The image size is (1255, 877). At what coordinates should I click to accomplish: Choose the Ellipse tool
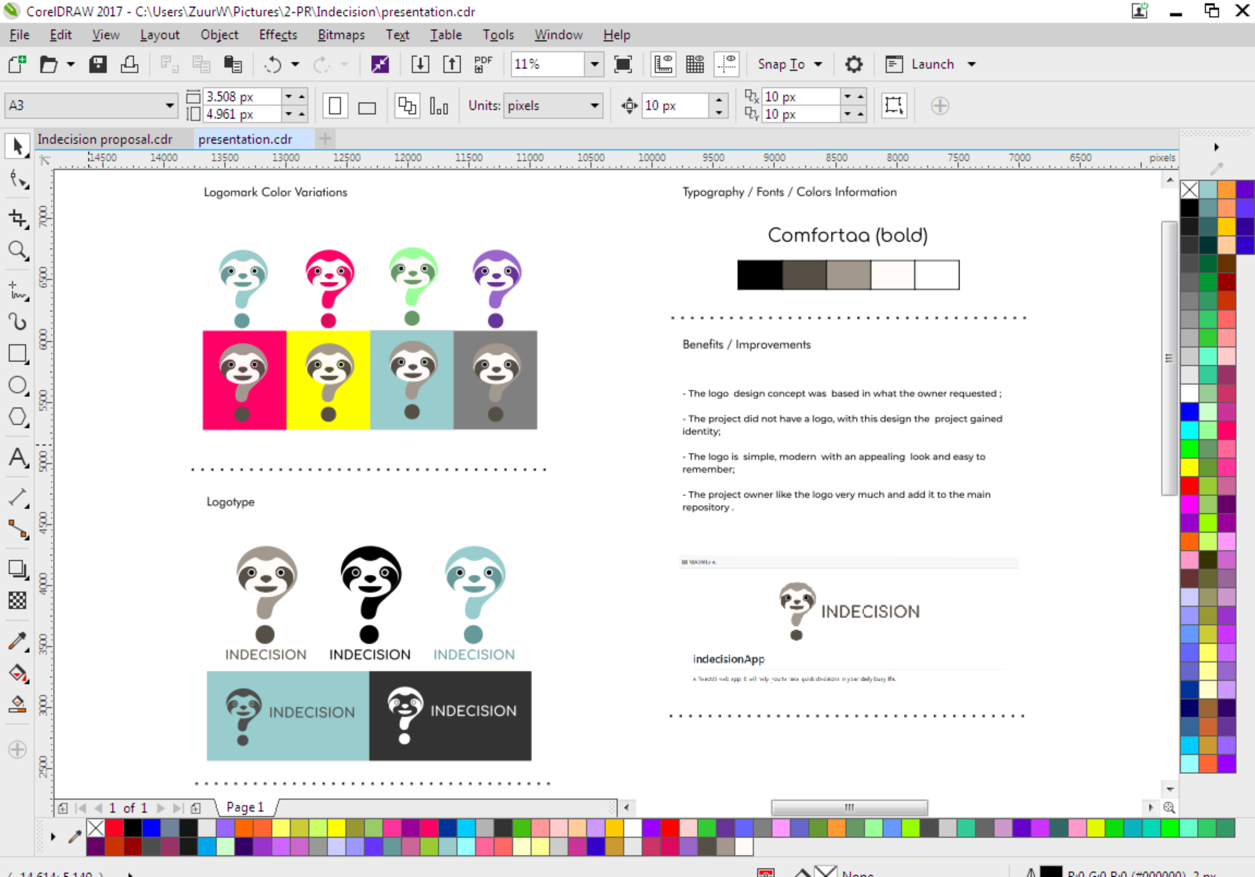pos(18,385)
